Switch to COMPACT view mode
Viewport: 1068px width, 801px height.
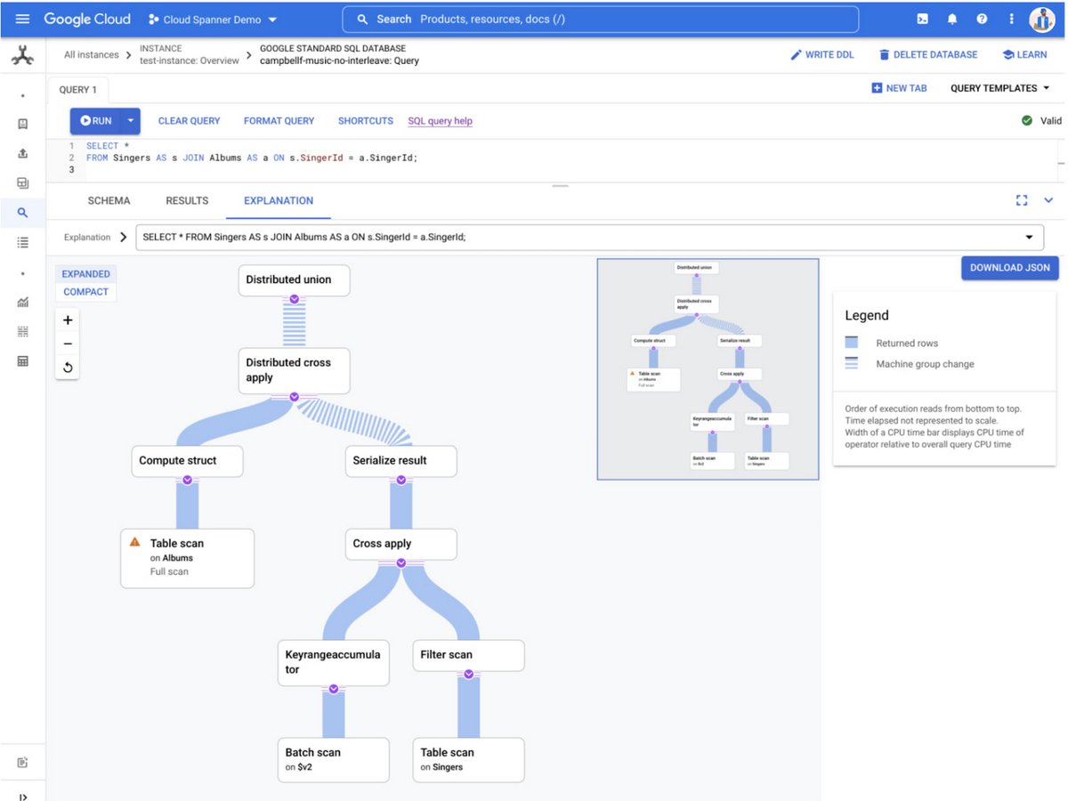pyautogui.click(x=85, y=291)
